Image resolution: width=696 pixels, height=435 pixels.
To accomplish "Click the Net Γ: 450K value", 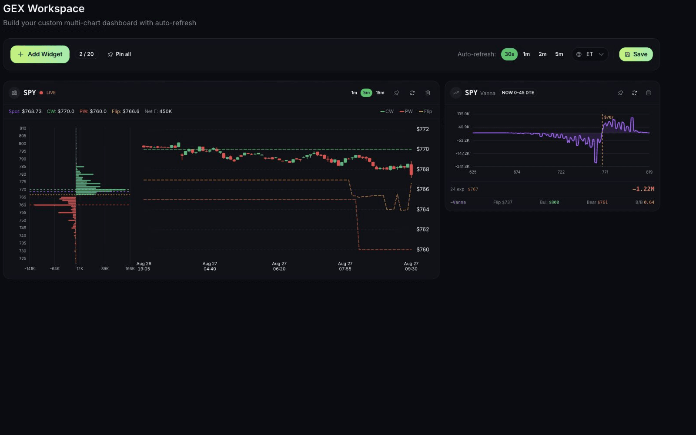I will 158,111.
